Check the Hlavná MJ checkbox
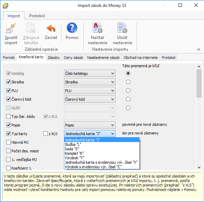Image resolution: width=204 pixels, height=202 pixels. click(9, 142)
